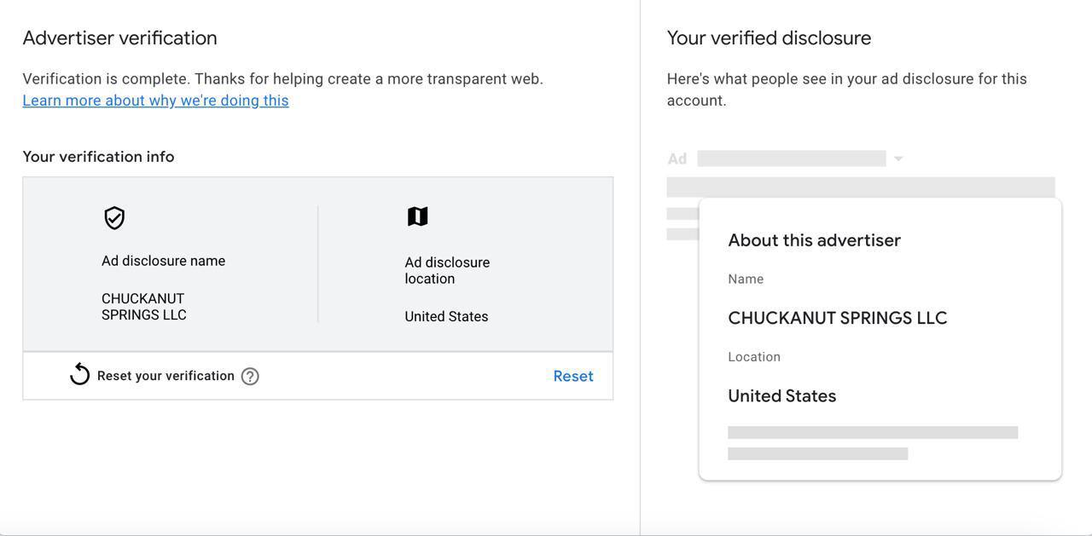
Task: Open the question mark help icon
Action: (x=250, y=377)
